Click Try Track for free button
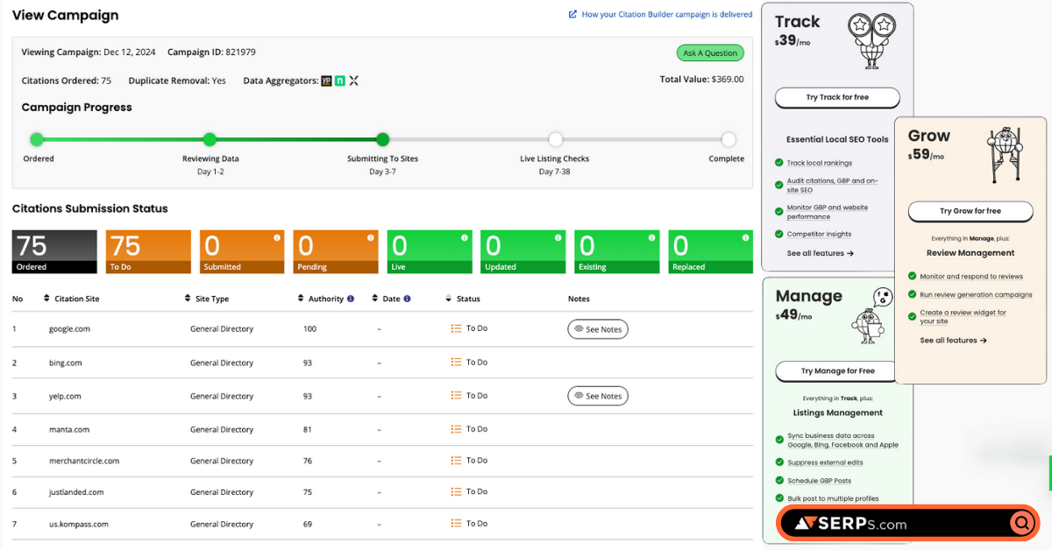Viewport: 1052px width, 550px height. (x=837, y=97)
